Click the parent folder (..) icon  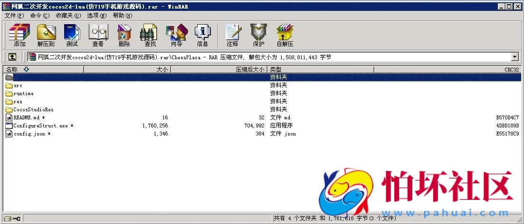pyautogui.click(x=9, y=77)
